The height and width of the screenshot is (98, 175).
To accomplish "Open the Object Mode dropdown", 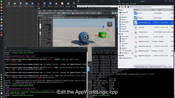I will (x=47, y=13).
